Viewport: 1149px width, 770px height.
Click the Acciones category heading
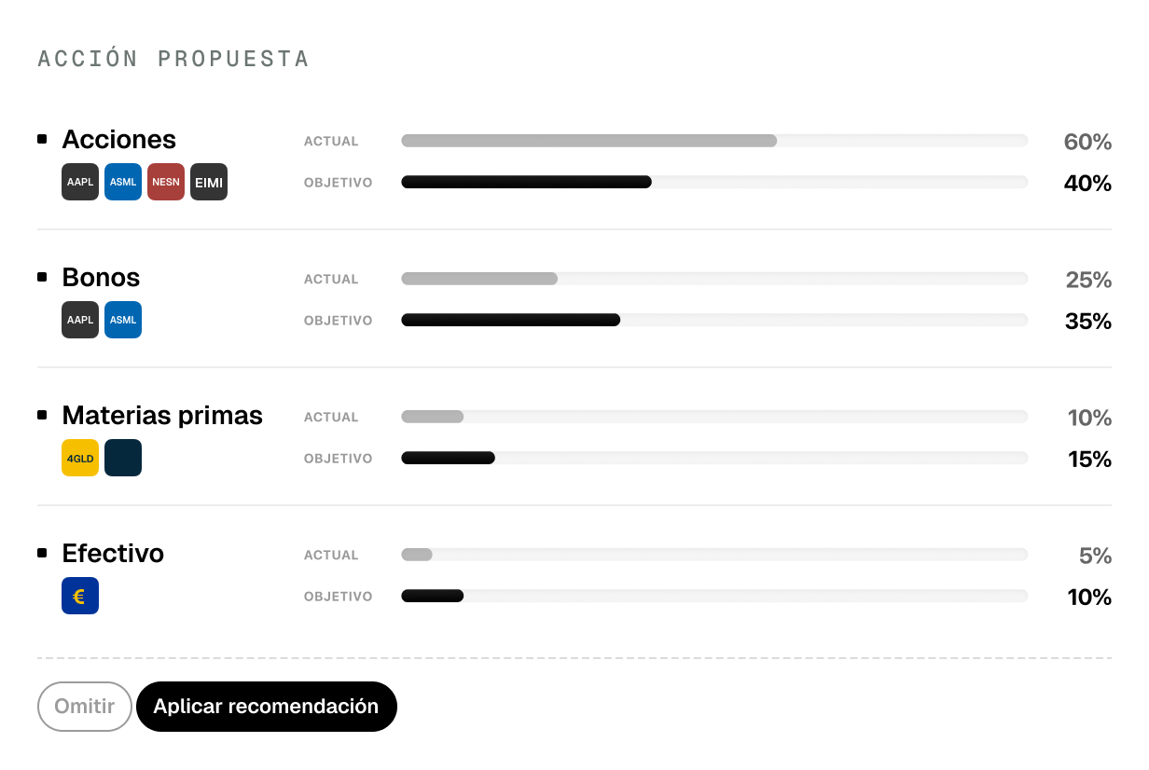click(118, 140)
